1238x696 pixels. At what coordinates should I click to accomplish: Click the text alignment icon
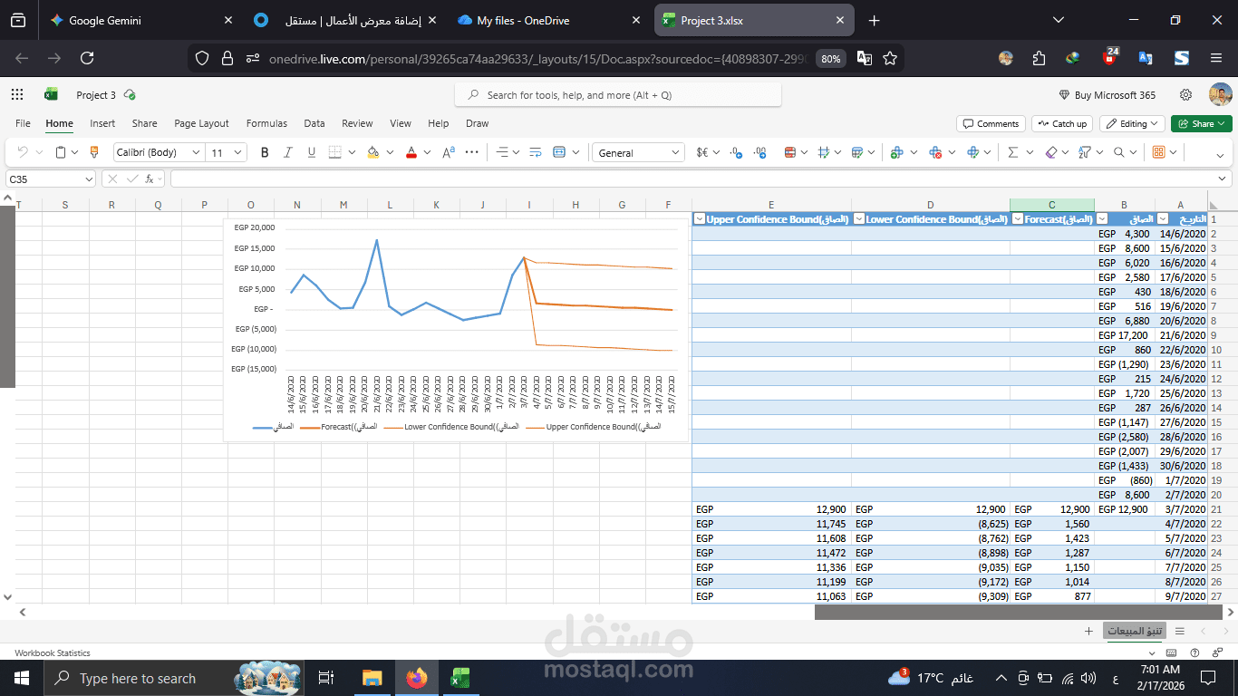point(503,152)
